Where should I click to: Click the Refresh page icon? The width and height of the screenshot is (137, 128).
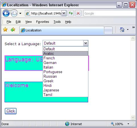(71, 13)
